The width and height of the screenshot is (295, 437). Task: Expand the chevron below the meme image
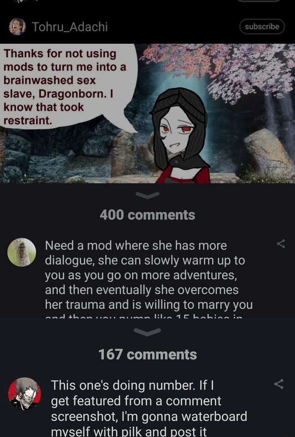(x=147, y=195)
